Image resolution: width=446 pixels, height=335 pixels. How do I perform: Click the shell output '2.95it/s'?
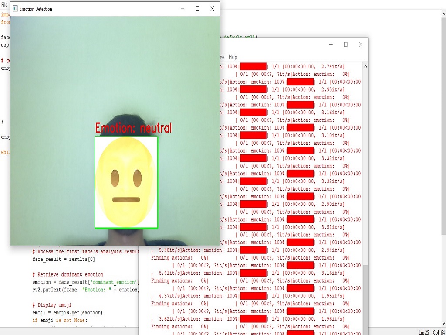333,89
